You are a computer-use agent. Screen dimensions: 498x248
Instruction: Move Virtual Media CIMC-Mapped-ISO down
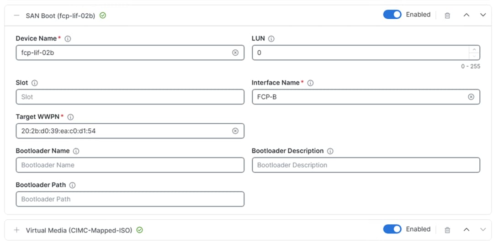(x=483, y=230)
